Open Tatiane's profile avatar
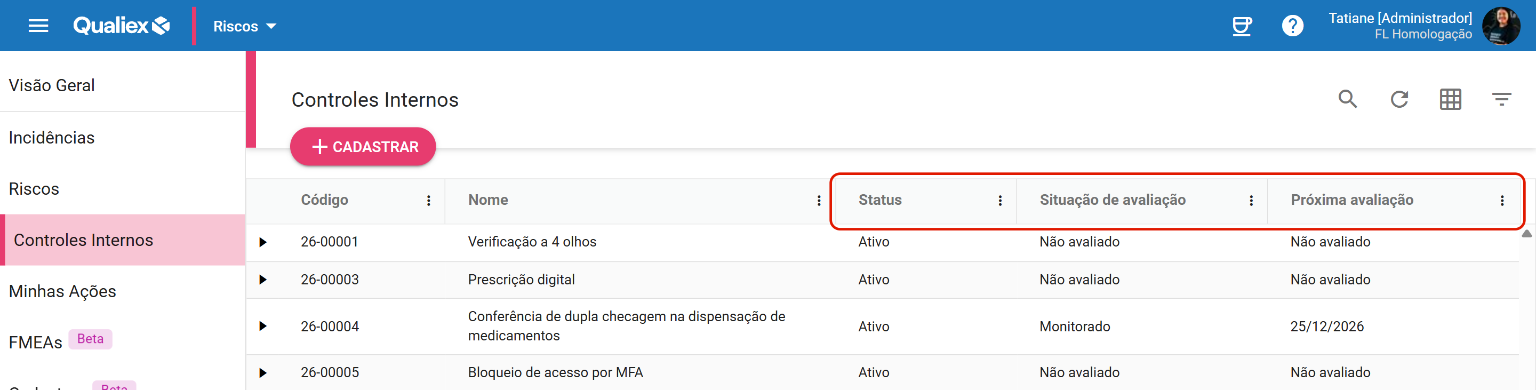Screen dimensions: 1536x390 (1501, 26)
